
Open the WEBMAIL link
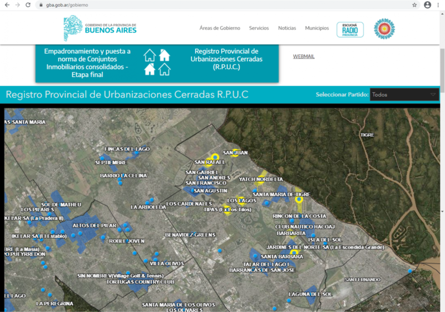tap(304, 56)
